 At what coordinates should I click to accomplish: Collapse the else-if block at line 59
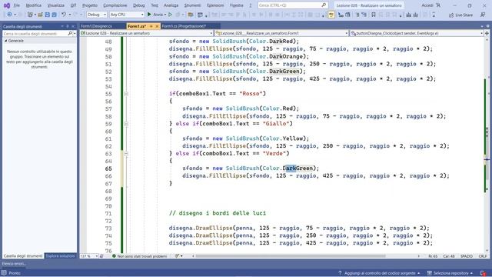126,124
